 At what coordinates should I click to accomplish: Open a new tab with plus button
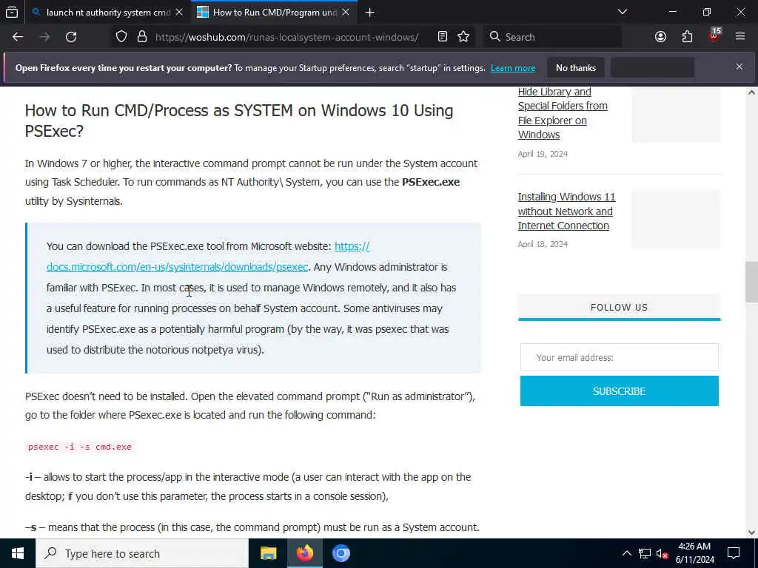tap(370, 13)
